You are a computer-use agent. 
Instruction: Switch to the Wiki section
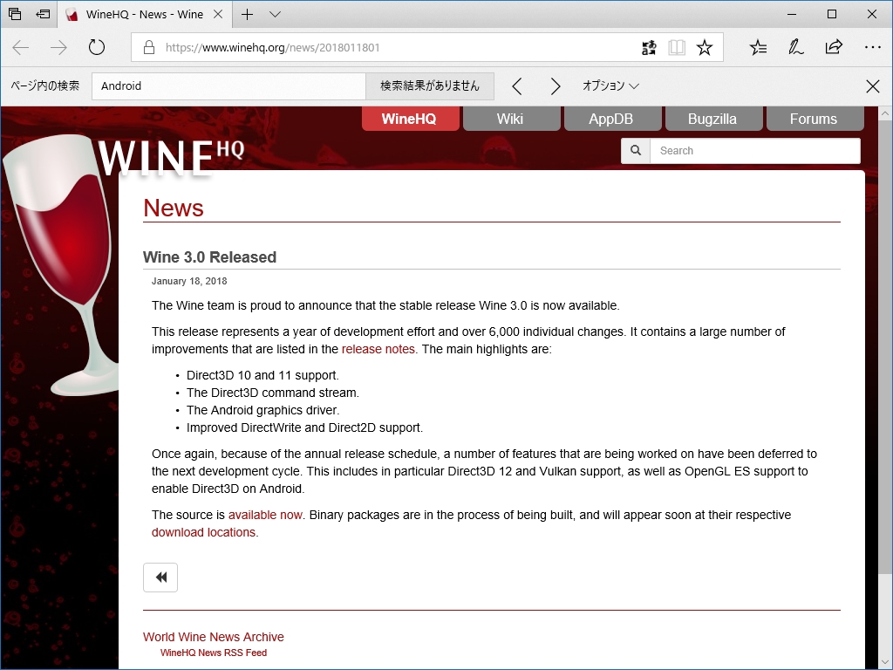(x=511, y=118)
